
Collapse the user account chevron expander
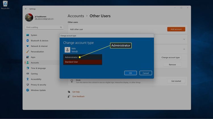[184, 49]
